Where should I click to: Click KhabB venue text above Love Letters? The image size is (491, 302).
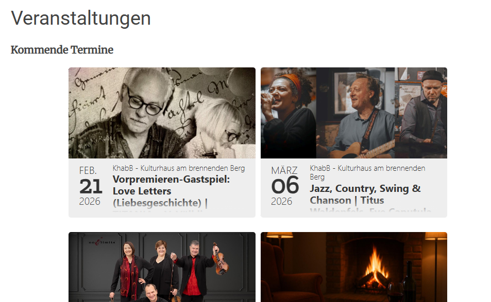click(179, 168)
